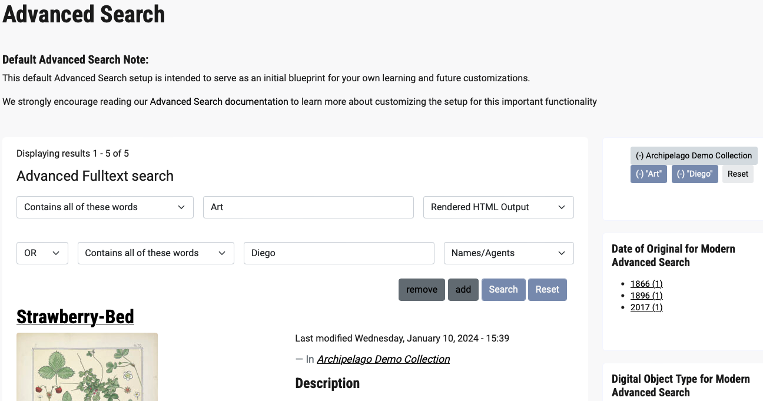Click the search field containing 'Art'
This screenshot has height=401, width=763.
point(308,207)
